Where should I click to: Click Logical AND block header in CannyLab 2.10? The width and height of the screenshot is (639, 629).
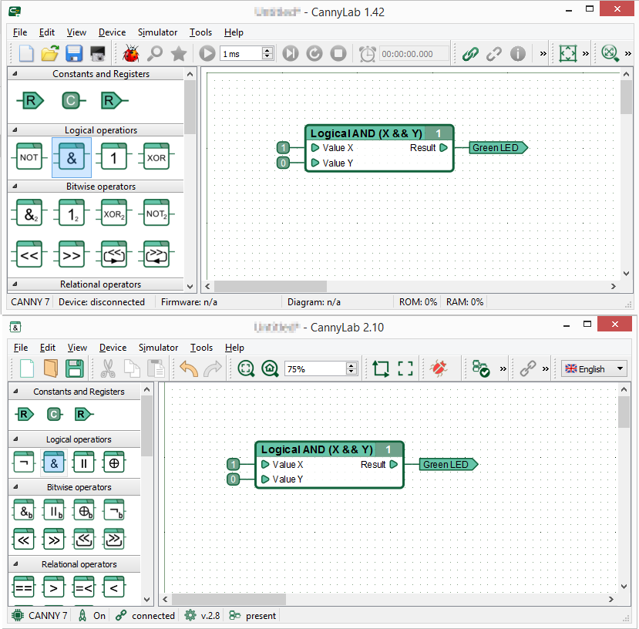click(329, 449)
